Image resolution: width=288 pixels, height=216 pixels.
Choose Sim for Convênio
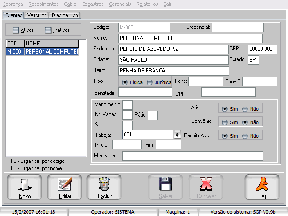[224, 122]
